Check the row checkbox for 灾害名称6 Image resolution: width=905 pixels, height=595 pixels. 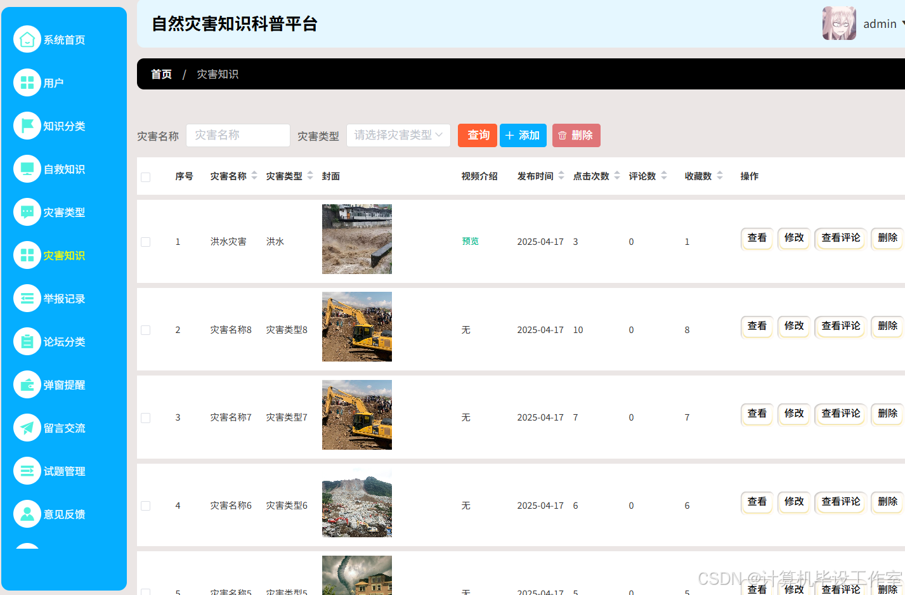click(146, 506)
